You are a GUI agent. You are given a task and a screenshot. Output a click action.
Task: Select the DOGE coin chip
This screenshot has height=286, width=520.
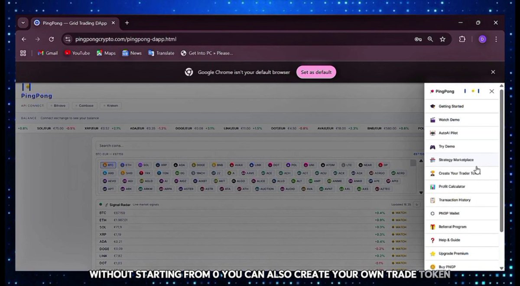(198, 165)
